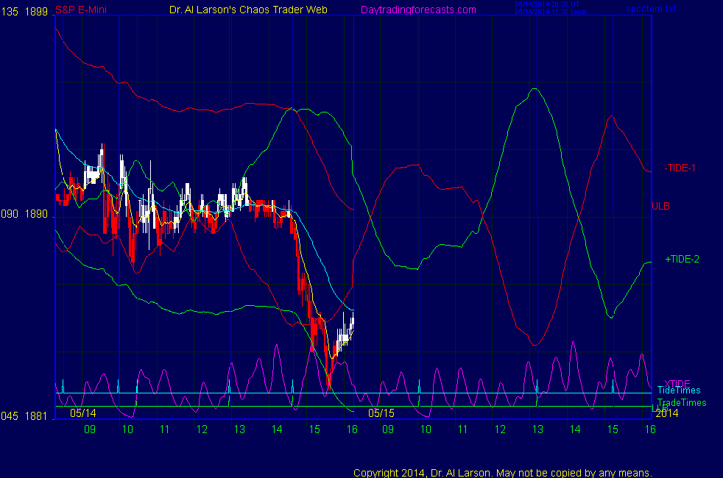Click the "05/15" date label on the chart

coord(381,413)
